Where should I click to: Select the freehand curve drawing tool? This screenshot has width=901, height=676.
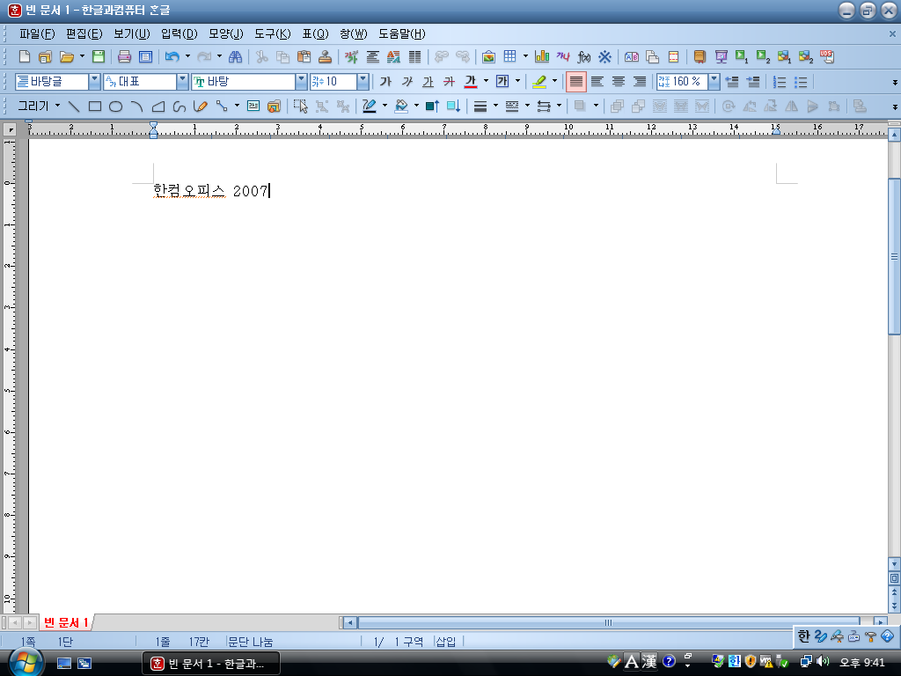click(179, 107)
